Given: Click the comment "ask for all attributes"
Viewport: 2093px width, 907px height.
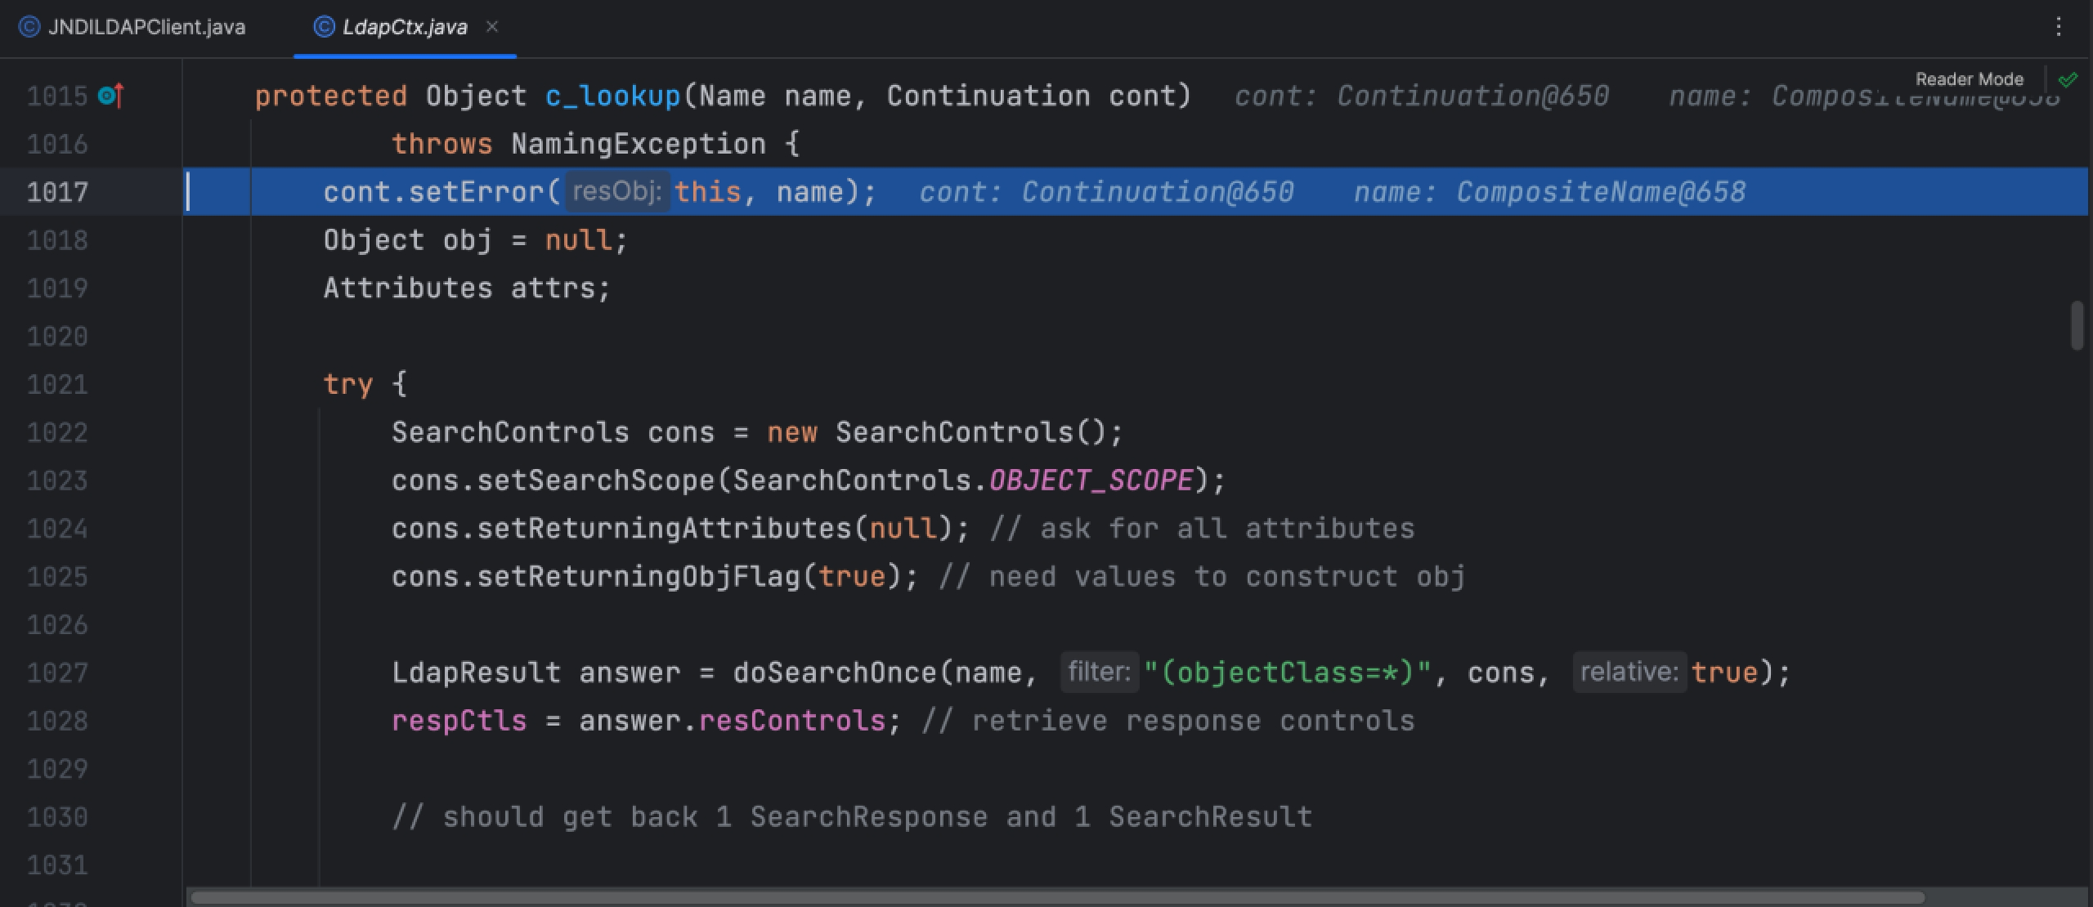Looking at the screenshot, I should click(1227, 529).
